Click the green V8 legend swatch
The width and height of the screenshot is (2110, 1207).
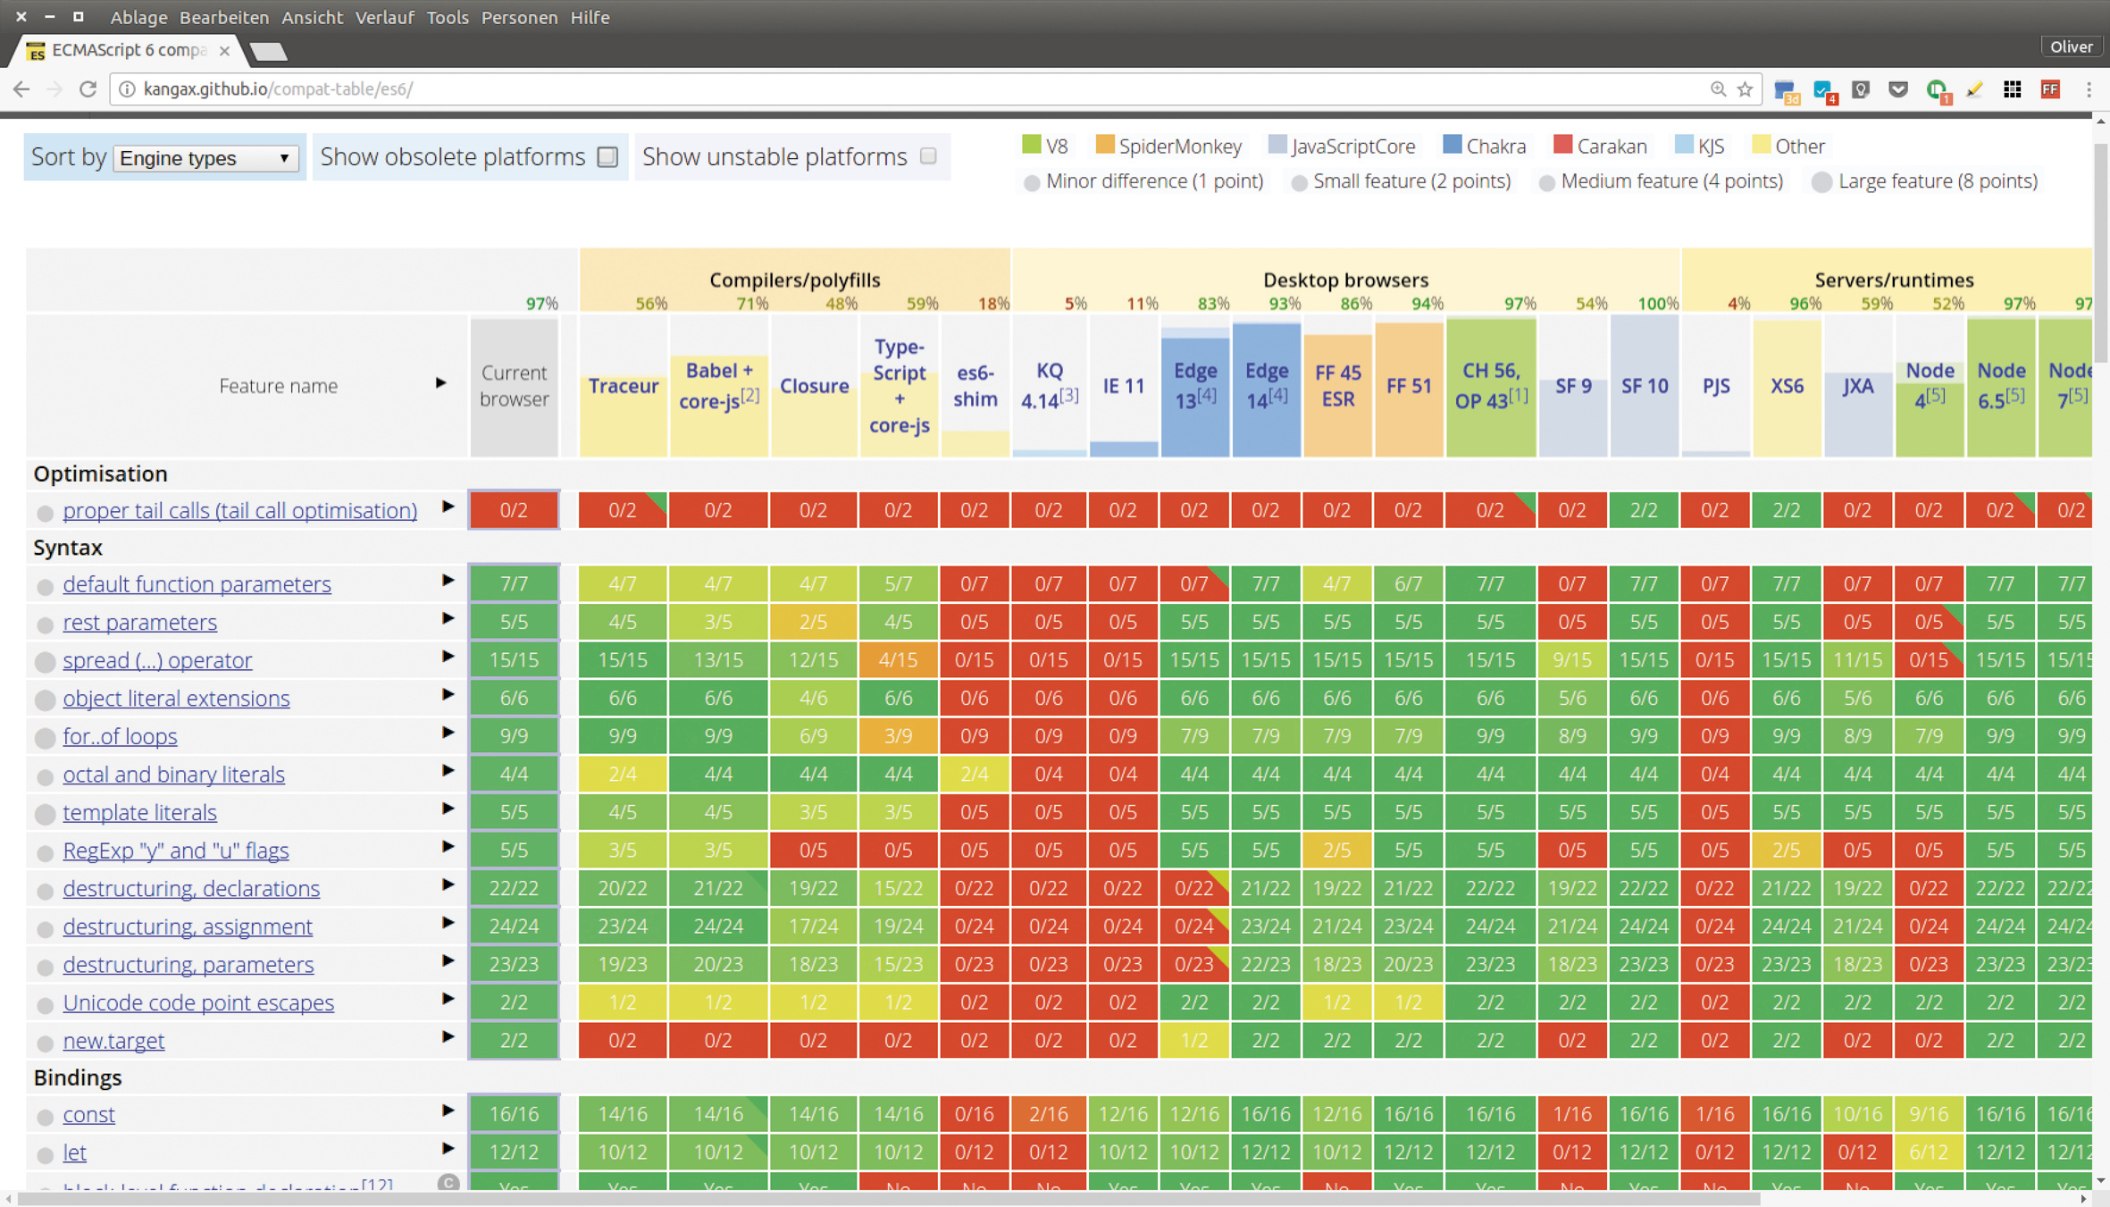click(1031, 145)
